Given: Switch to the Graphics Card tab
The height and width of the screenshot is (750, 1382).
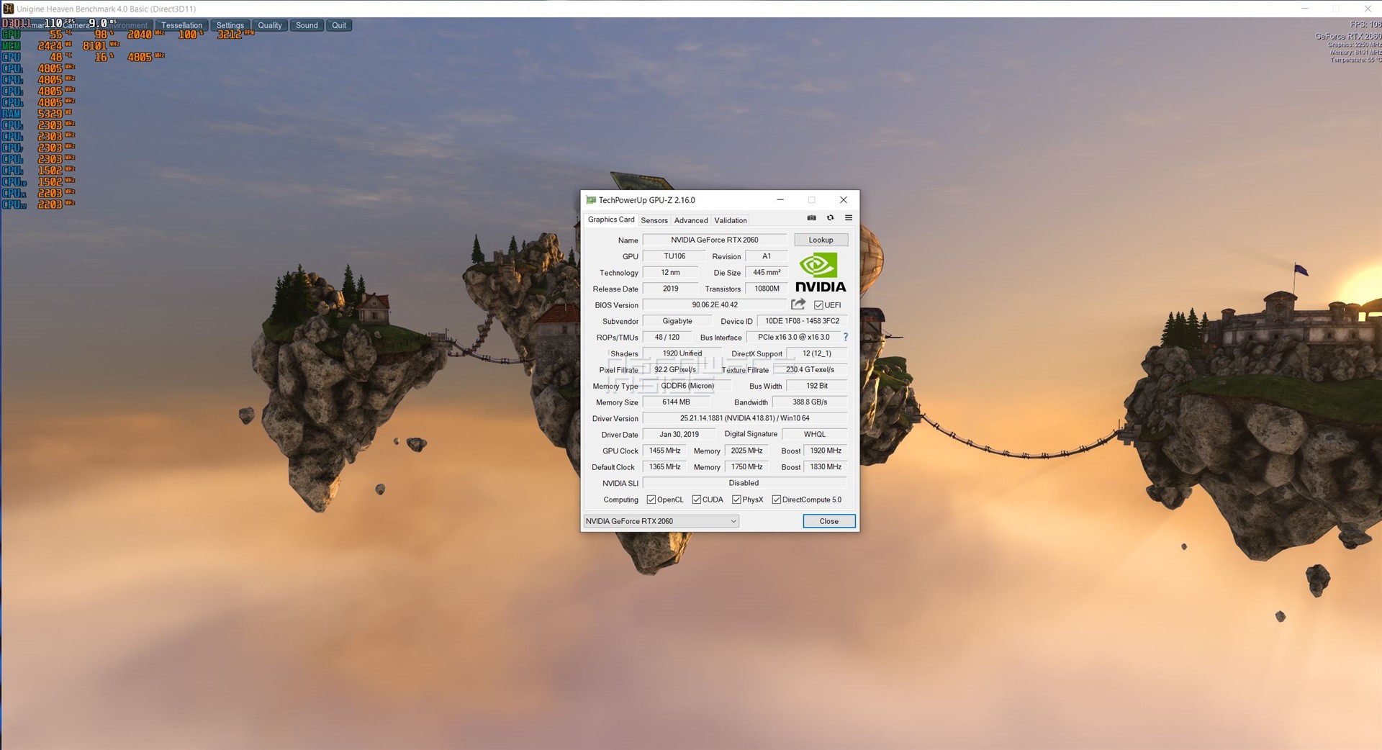Looking at the screenshot, I should (611, 220).
